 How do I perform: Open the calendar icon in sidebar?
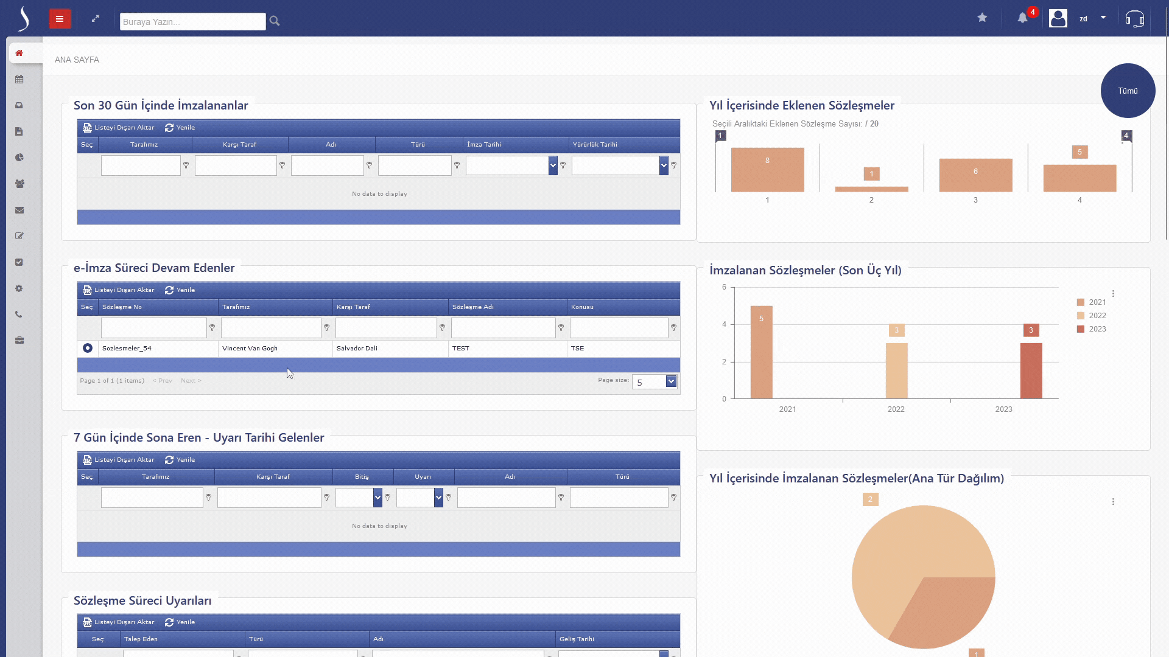tap(19, 79)
